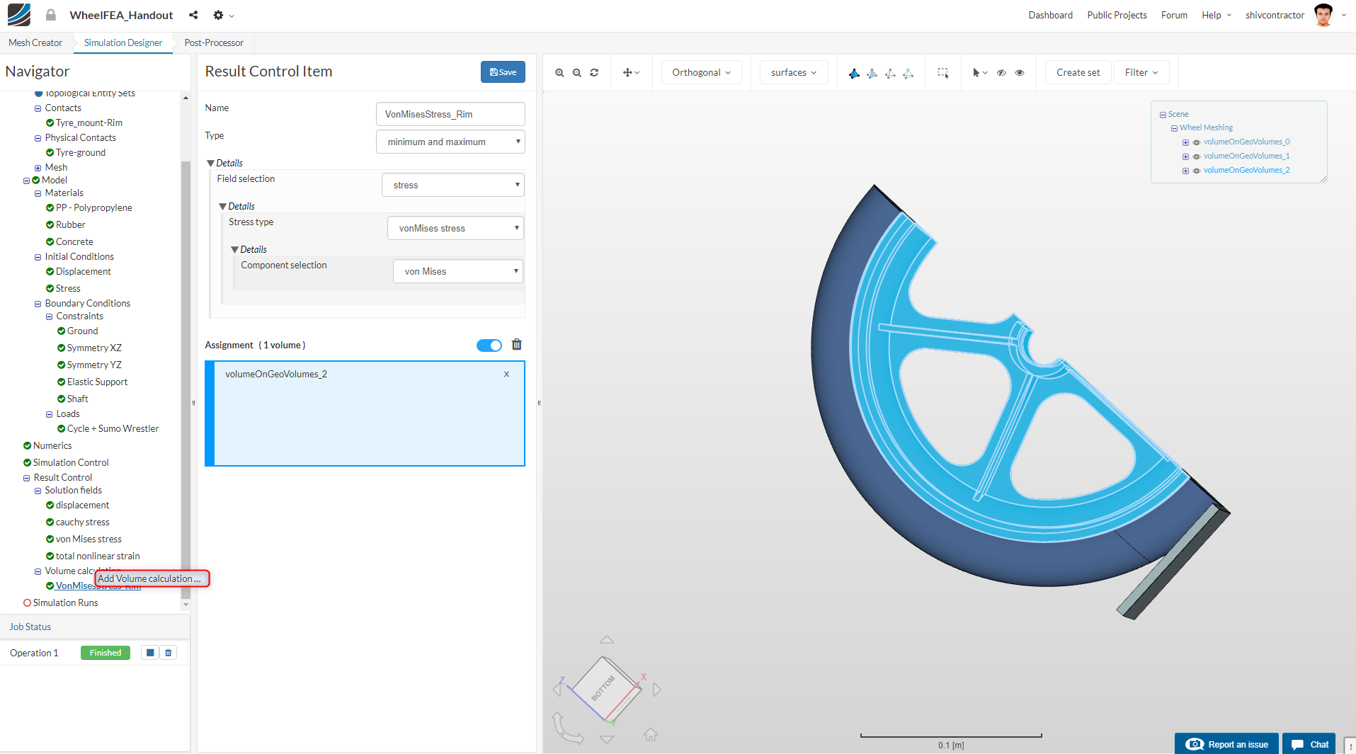Open the Help menu
The width and height of the screenshot is (1356, 754).
click(1217, 15)
